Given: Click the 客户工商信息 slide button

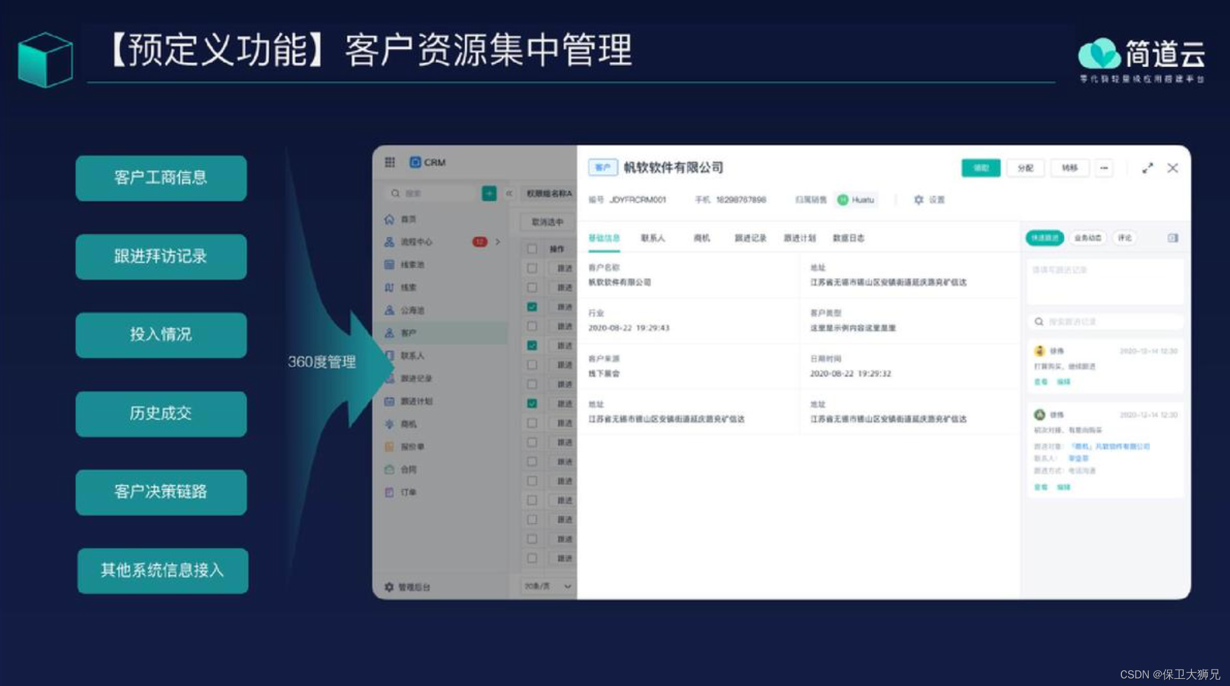Looking at the screenshot, I should click(161, 178).
